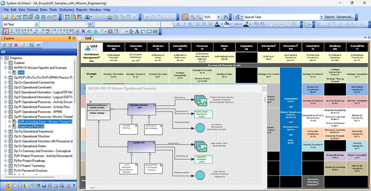Select the target/goal circle tool
This screenshot has height=191, width=371.
coord(77,31)
